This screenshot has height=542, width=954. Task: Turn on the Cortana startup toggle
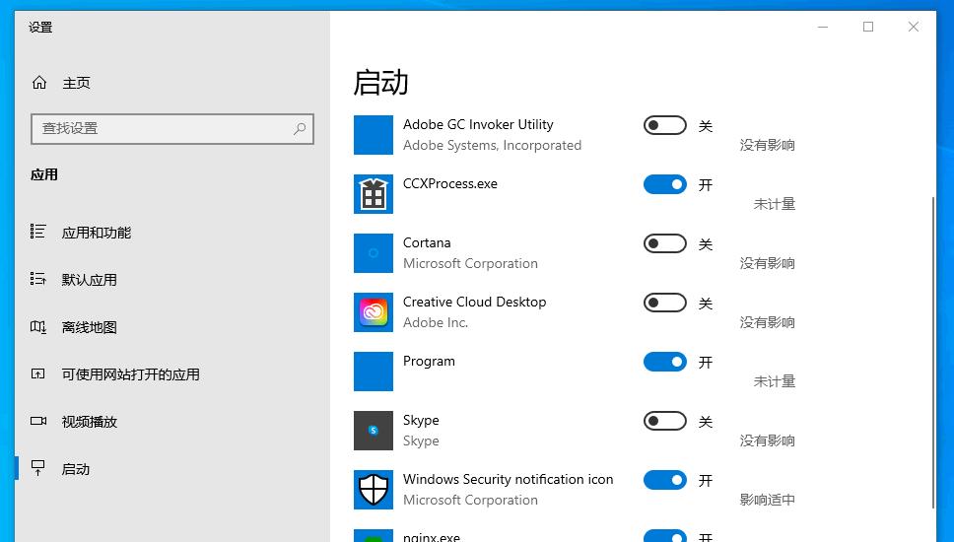[665, 243]
